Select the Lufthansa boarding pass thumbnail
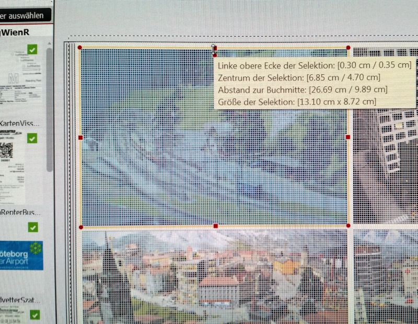418x324 pixels. tap(21, 78)
